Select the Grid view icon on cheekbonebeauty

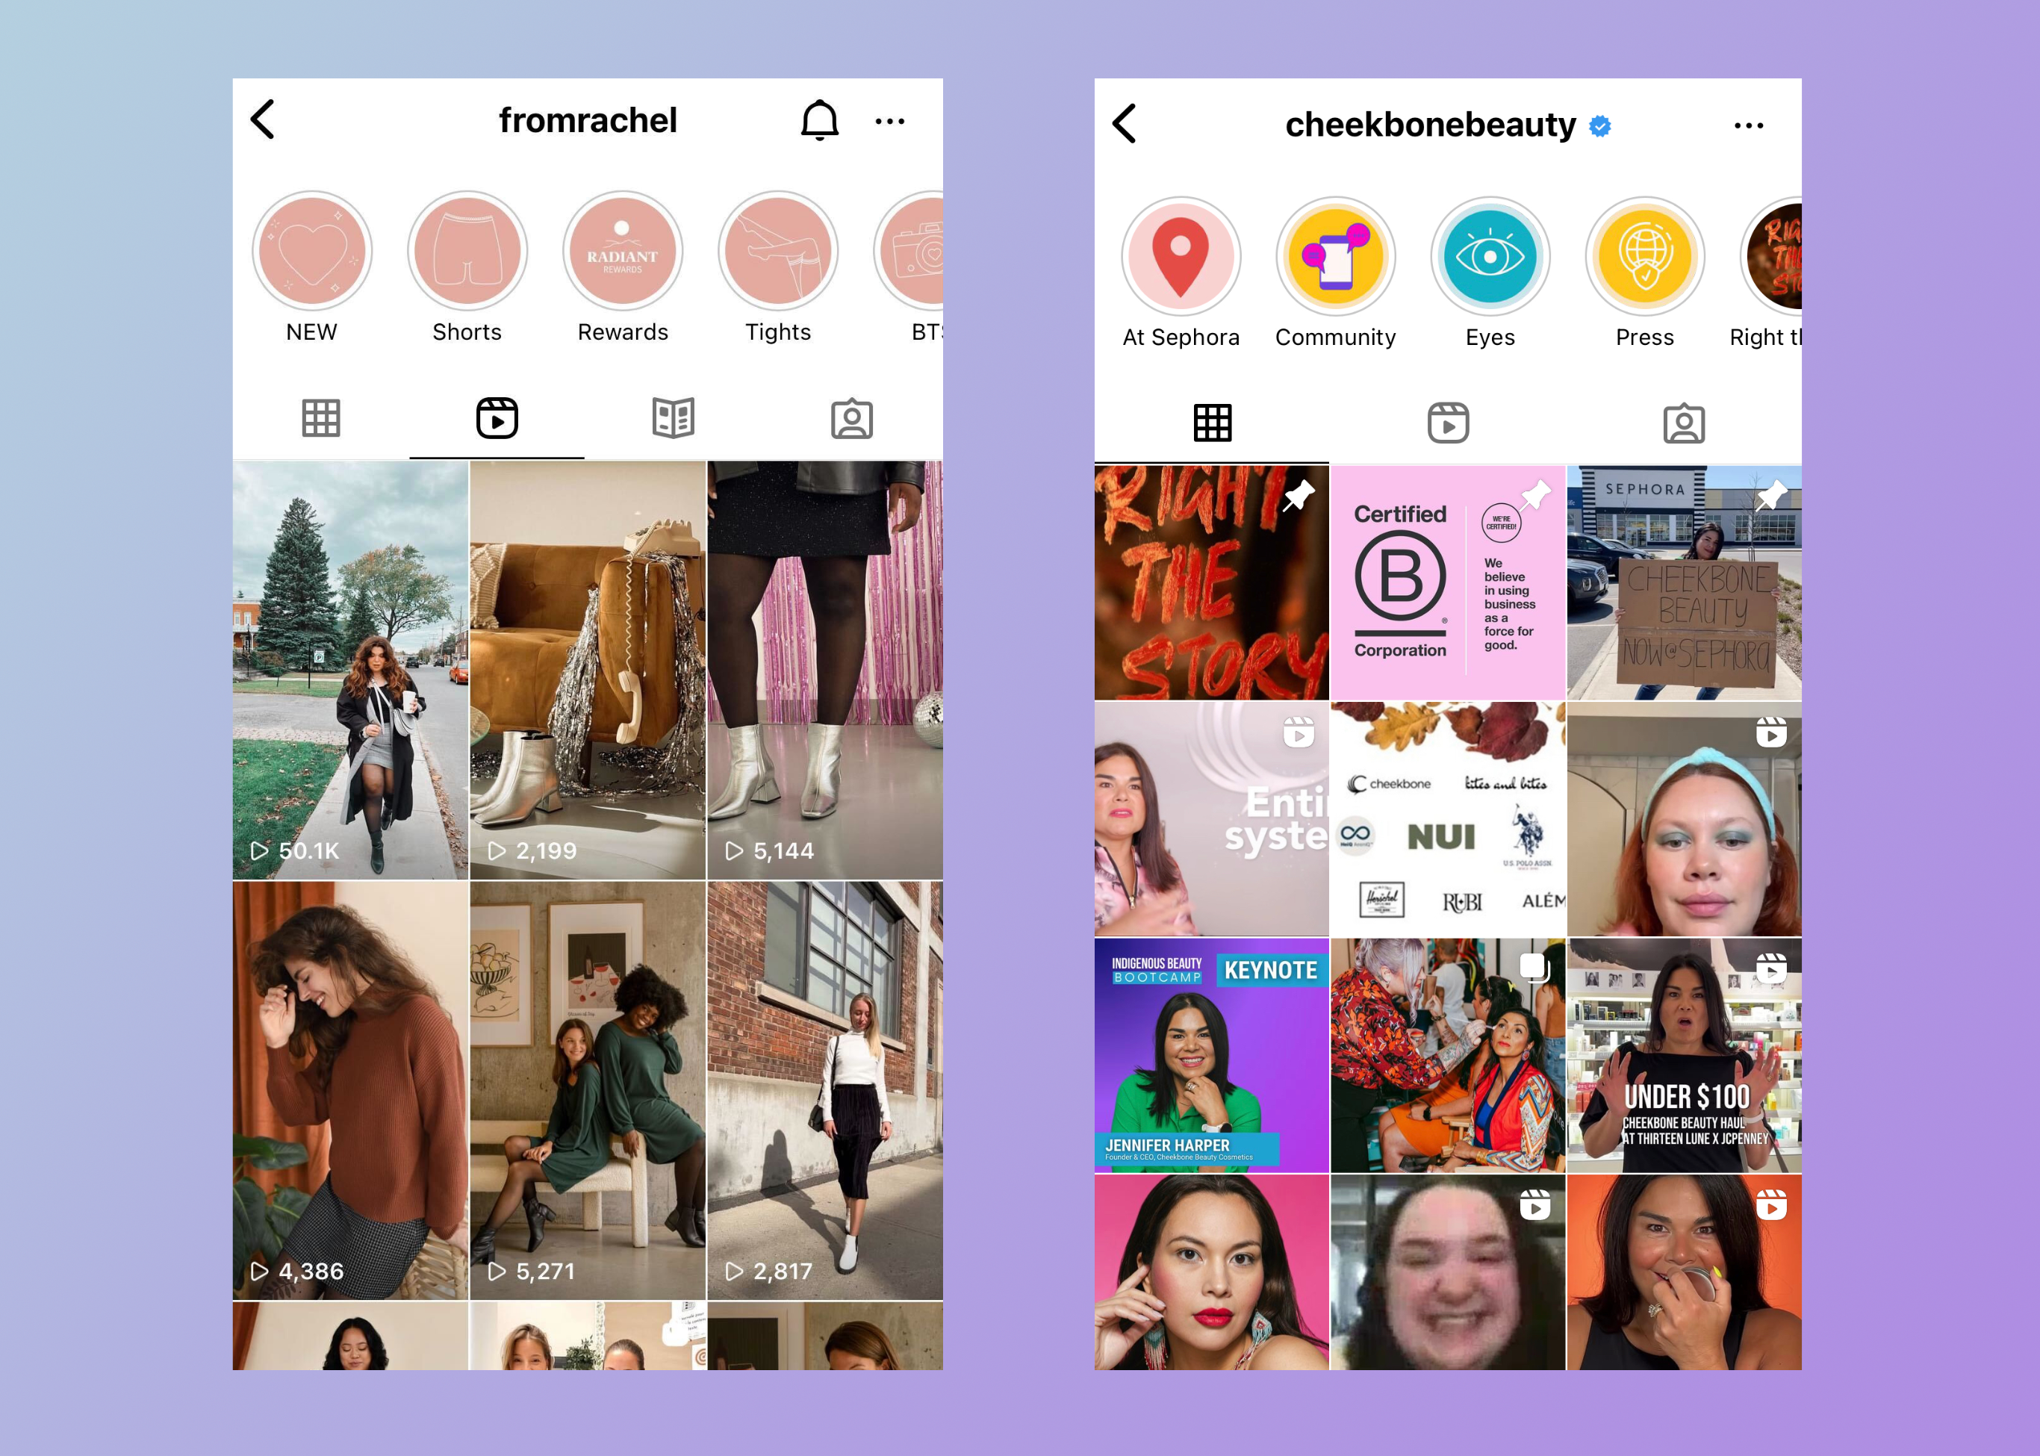coord(1213,420)
